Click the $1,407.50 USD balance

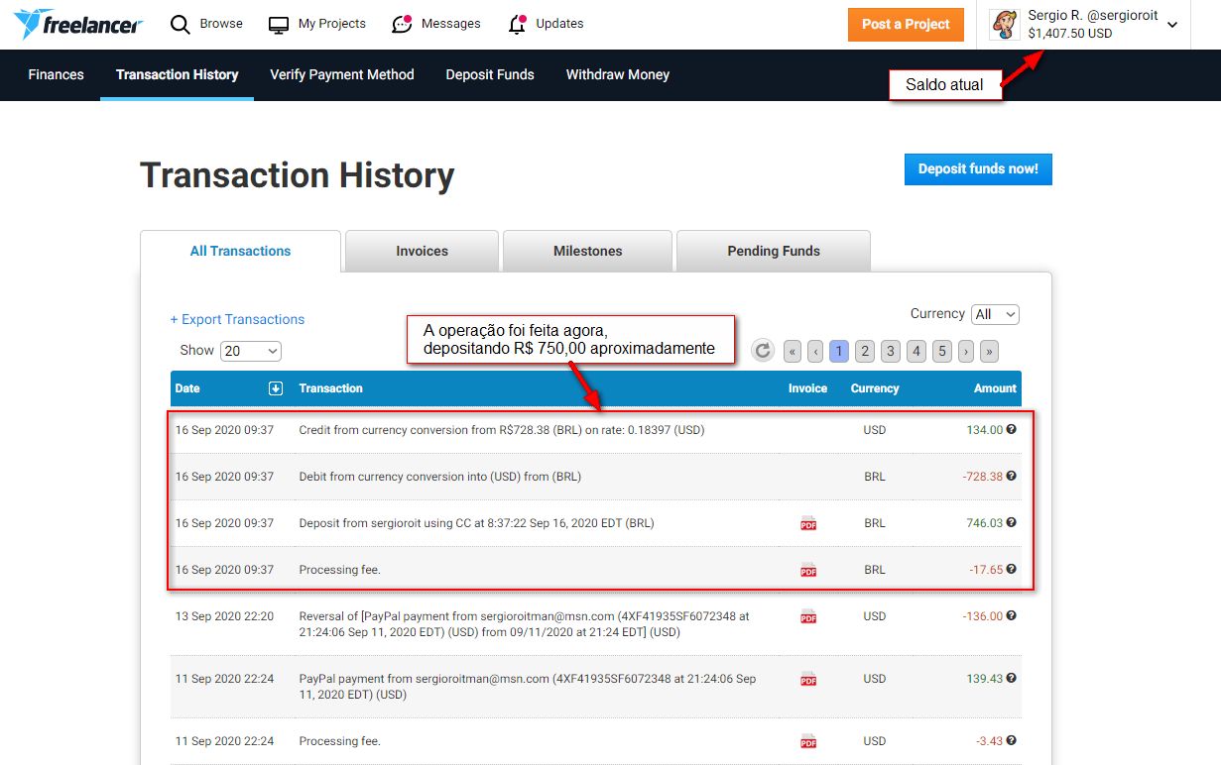pyautogui.click(x=1070, y=34)
